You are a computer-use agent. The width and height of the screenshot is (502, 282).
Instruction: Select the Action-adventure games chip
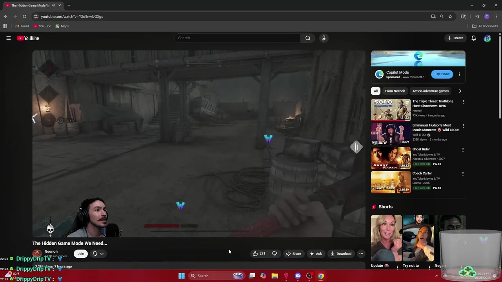[x=430, y=91]
